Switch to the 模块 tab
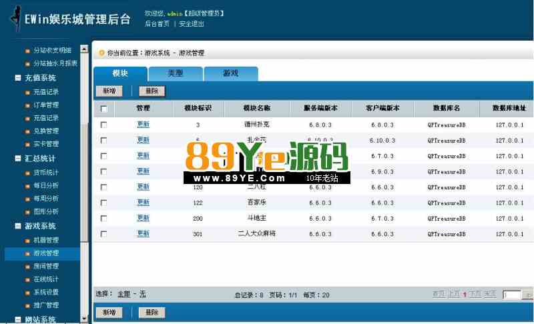Viewport: 534px width, 324px height. pos(121,74)
